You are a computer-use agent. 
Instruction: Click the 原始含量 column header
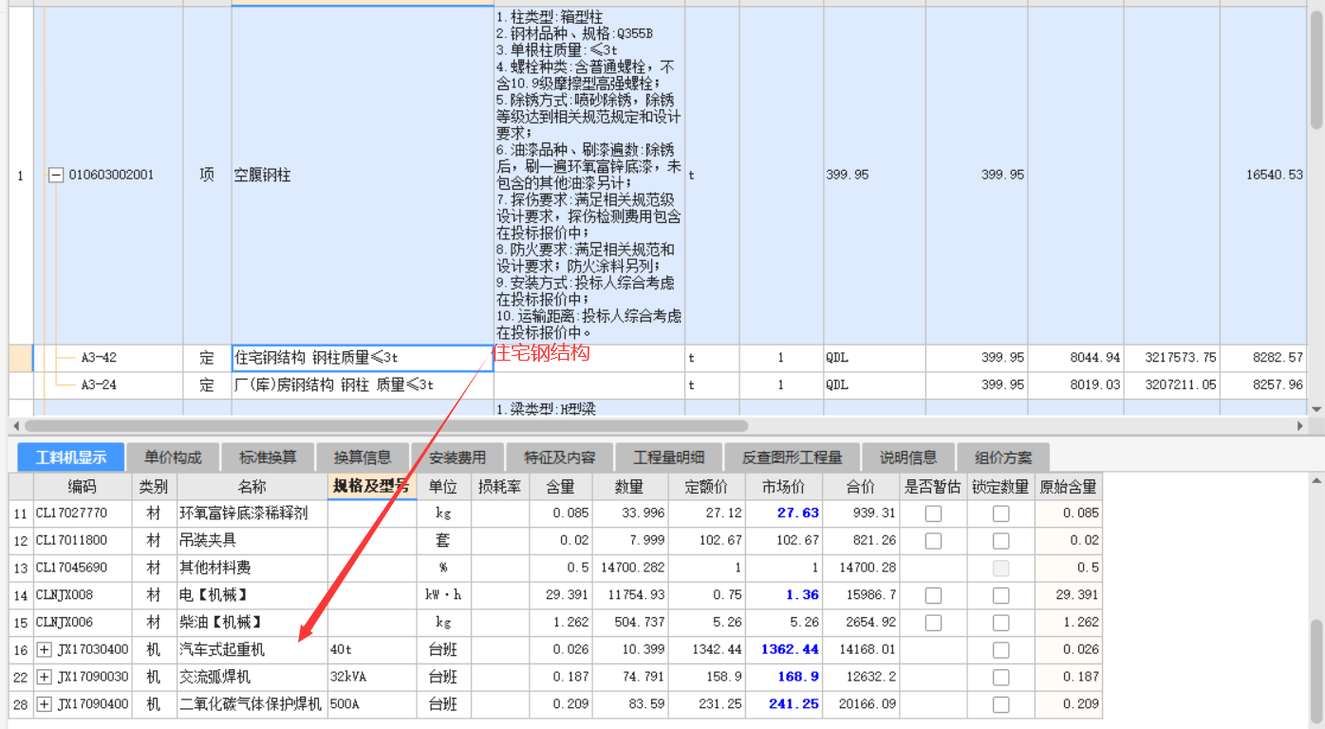[x=1068, y=487]
